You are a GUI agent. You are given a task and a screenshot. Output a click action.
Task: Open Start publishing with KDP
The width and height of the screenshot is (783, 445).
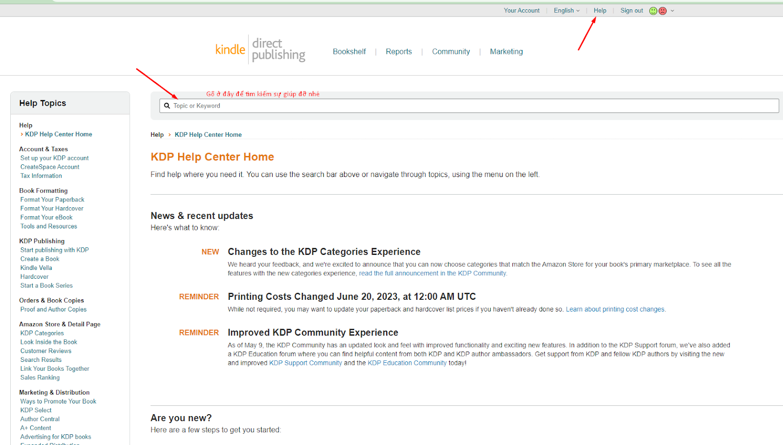[x=55, y=250]
